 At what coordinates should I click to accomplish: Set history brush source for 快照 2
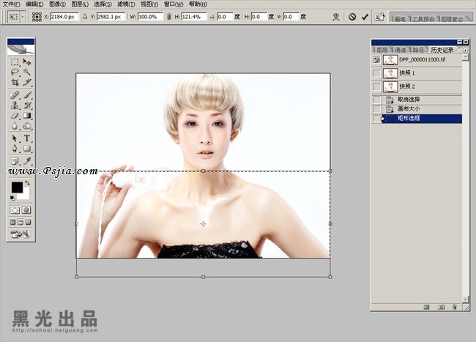(376, 86)
